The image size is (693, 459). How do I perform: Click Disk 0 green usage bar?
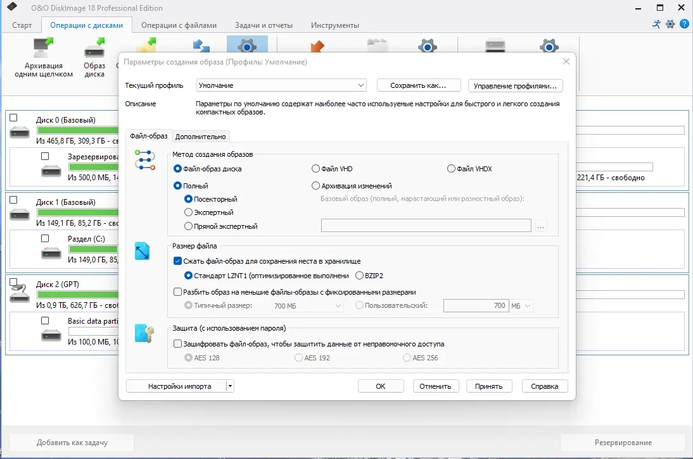[x=78, y=130]
